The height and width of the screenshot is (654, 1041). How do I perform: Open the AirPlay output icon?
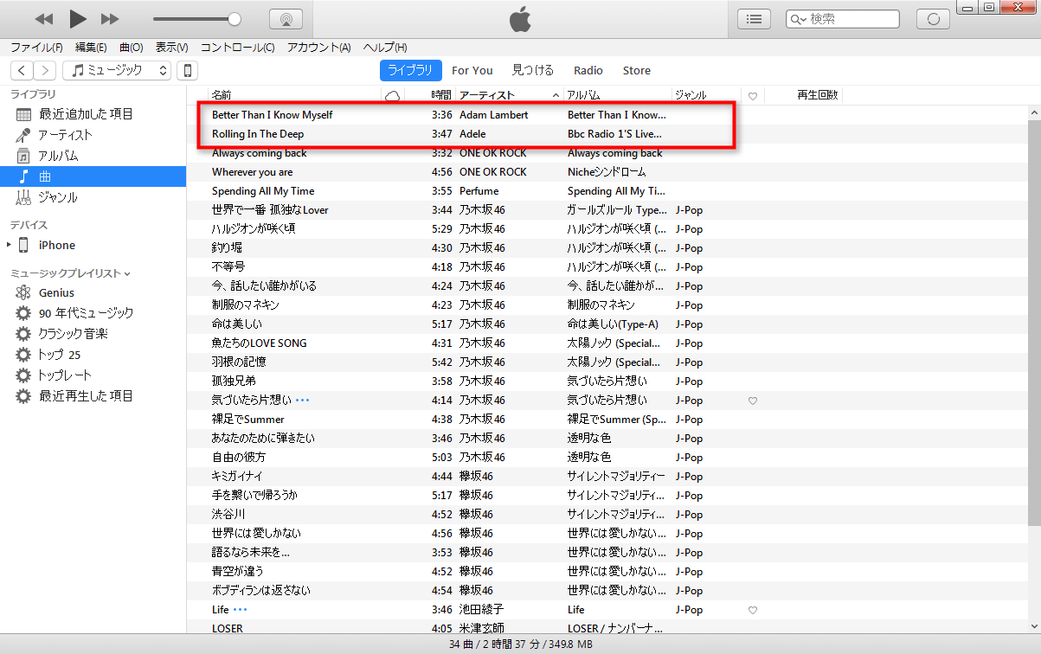[x=286, y=19]
